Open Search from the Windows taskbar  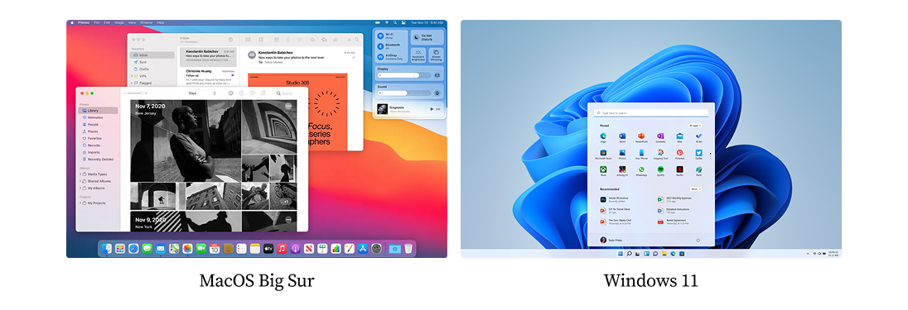tap(629, 253)
